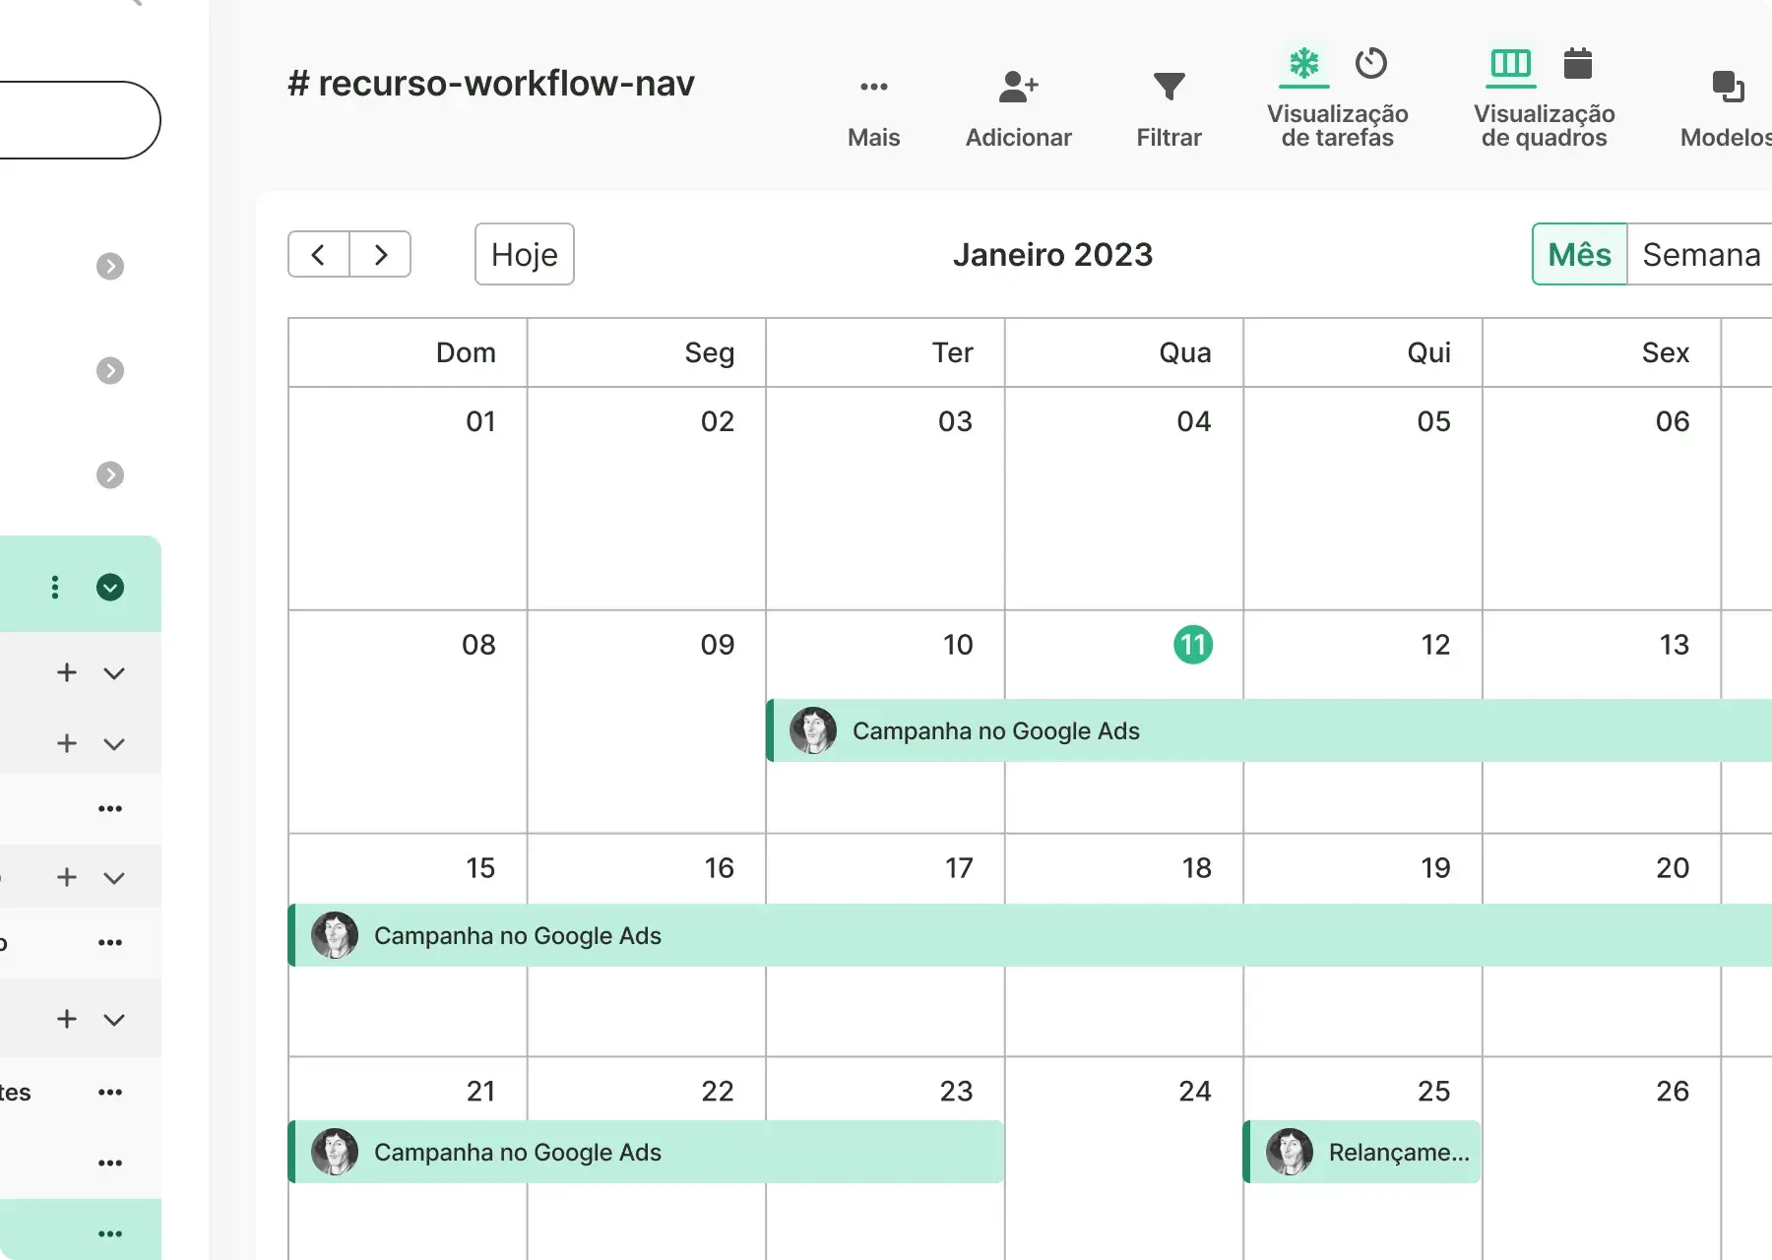Open the Modelos templates icon
Viewport: 1772px width, 1260px height.
tap(1727, 88)
